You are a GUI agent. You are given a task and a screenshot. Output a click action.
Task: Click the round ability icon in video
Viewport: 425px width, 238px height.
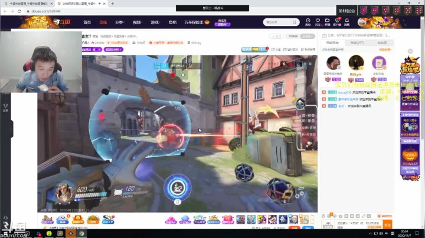tap(178, 187)
